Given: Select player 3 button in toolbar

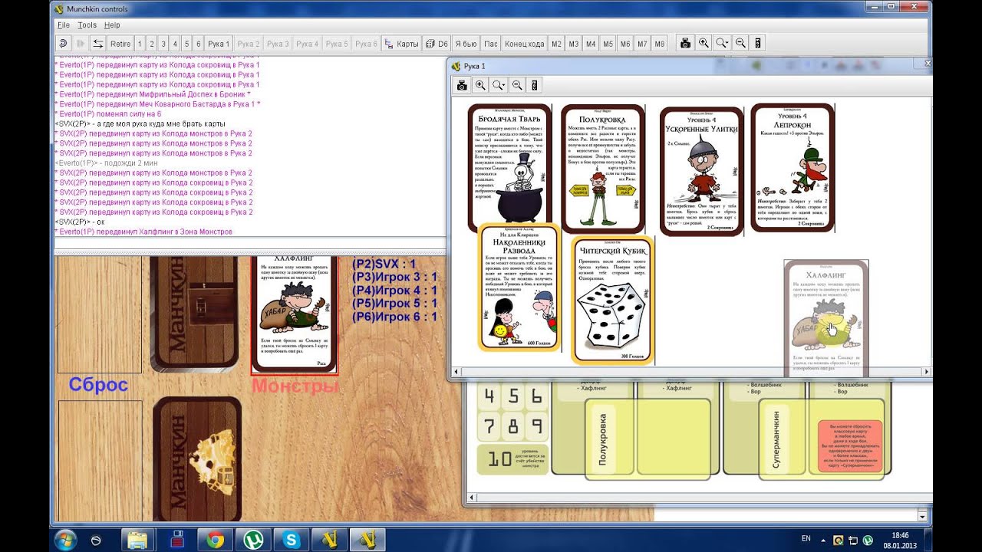Looking at the screenshot, I should 163,44.
